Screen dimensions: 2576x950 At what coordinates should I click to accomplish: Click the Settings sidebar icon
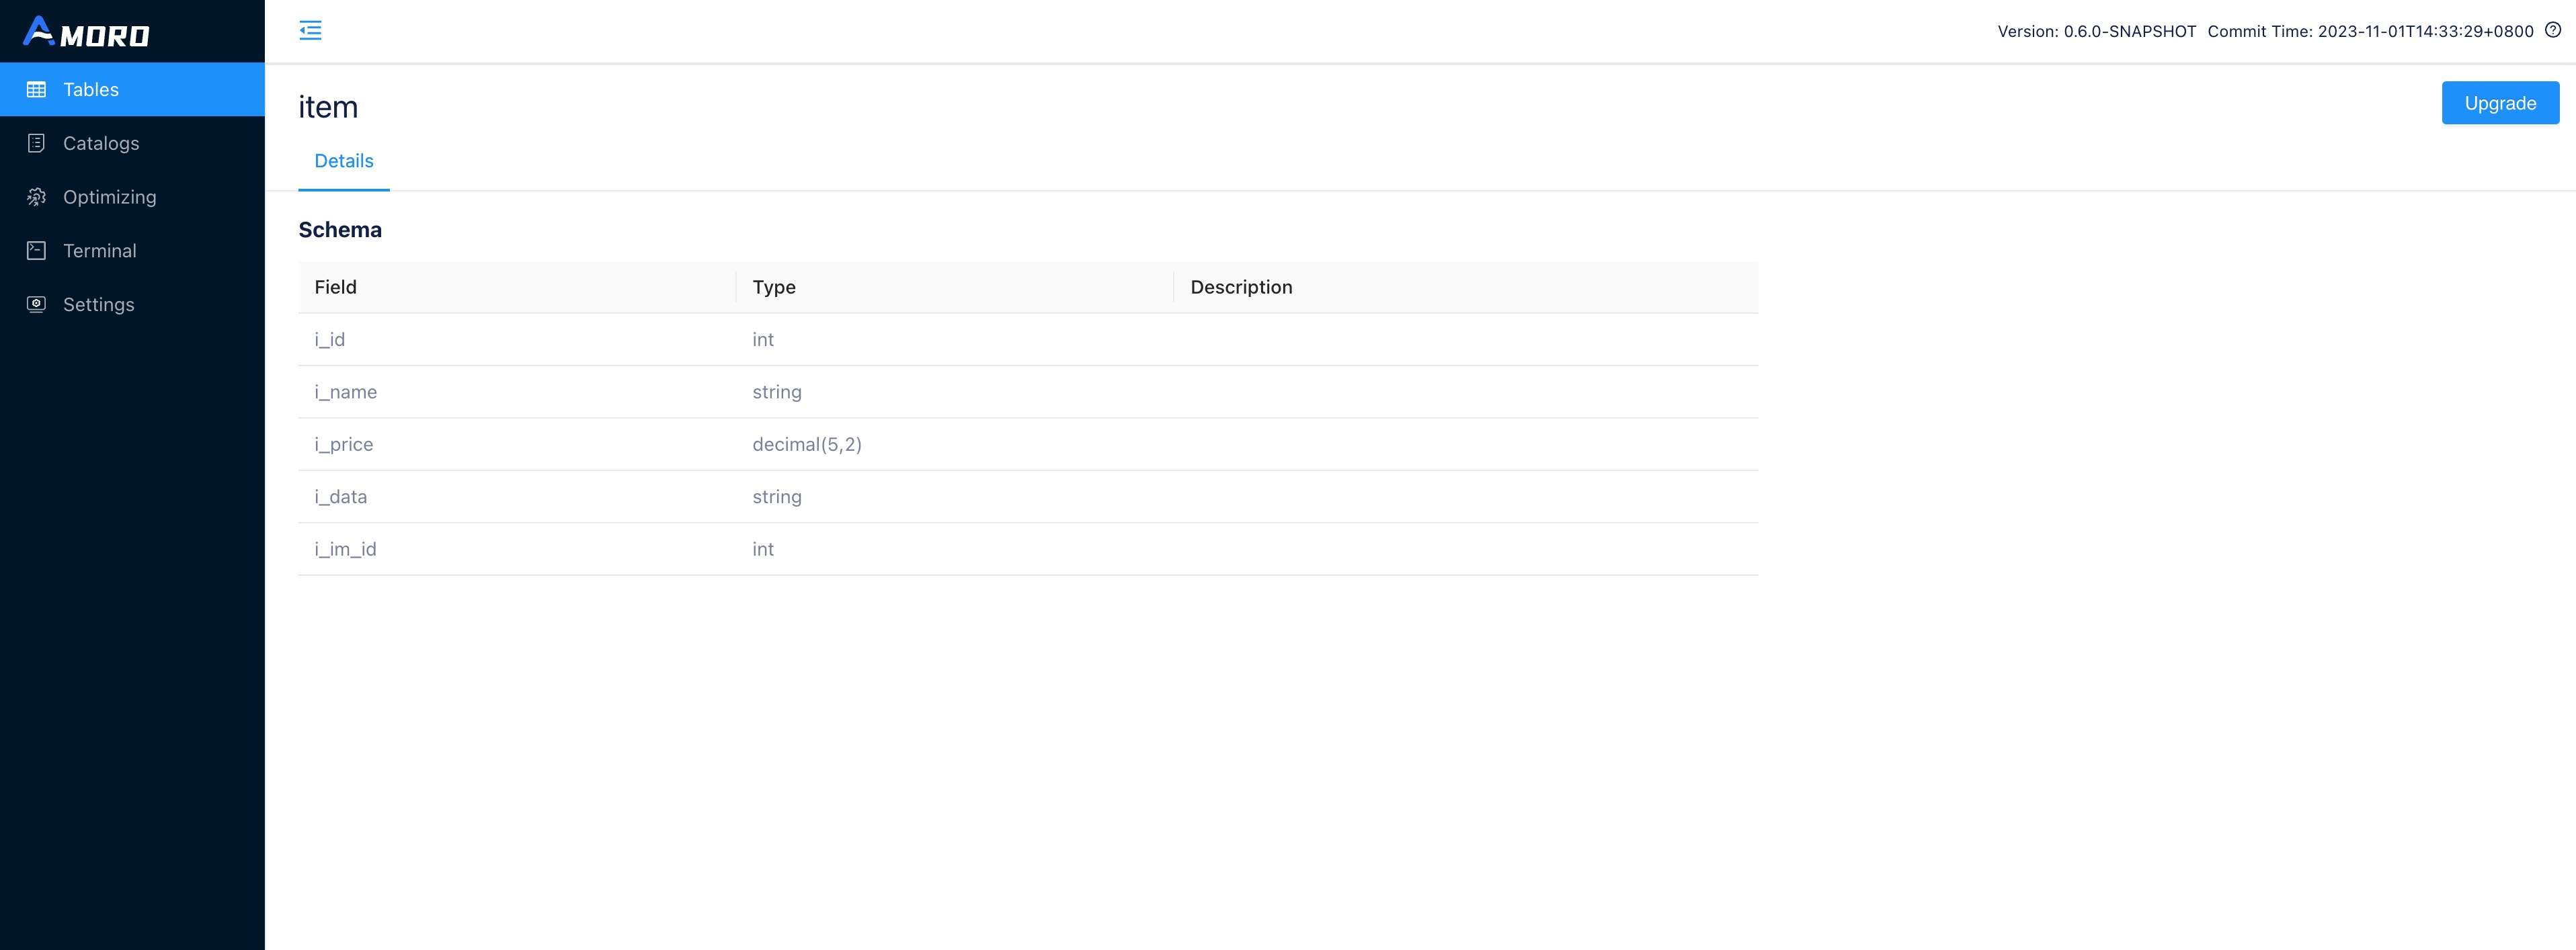click(37, 304)
